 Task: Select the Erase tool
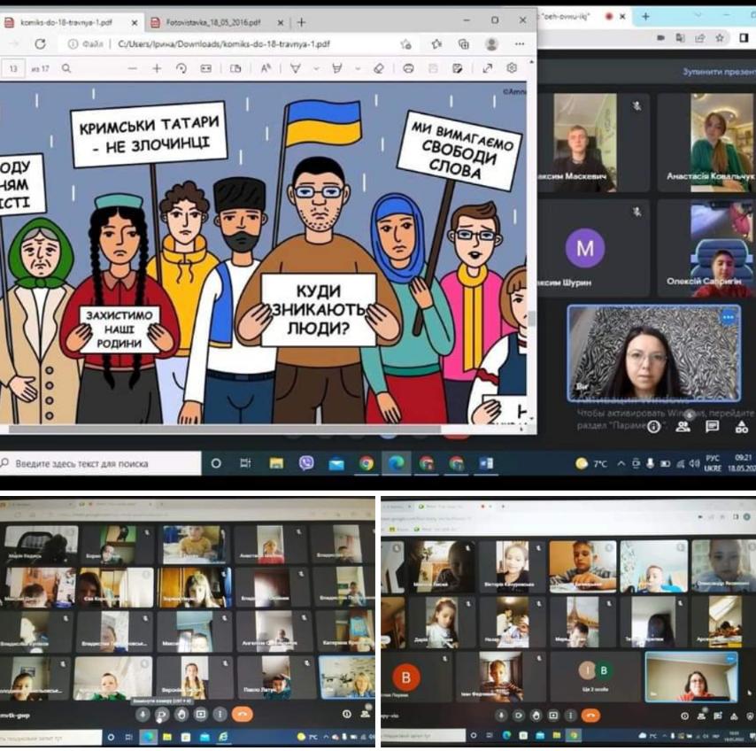pos(379,68)
